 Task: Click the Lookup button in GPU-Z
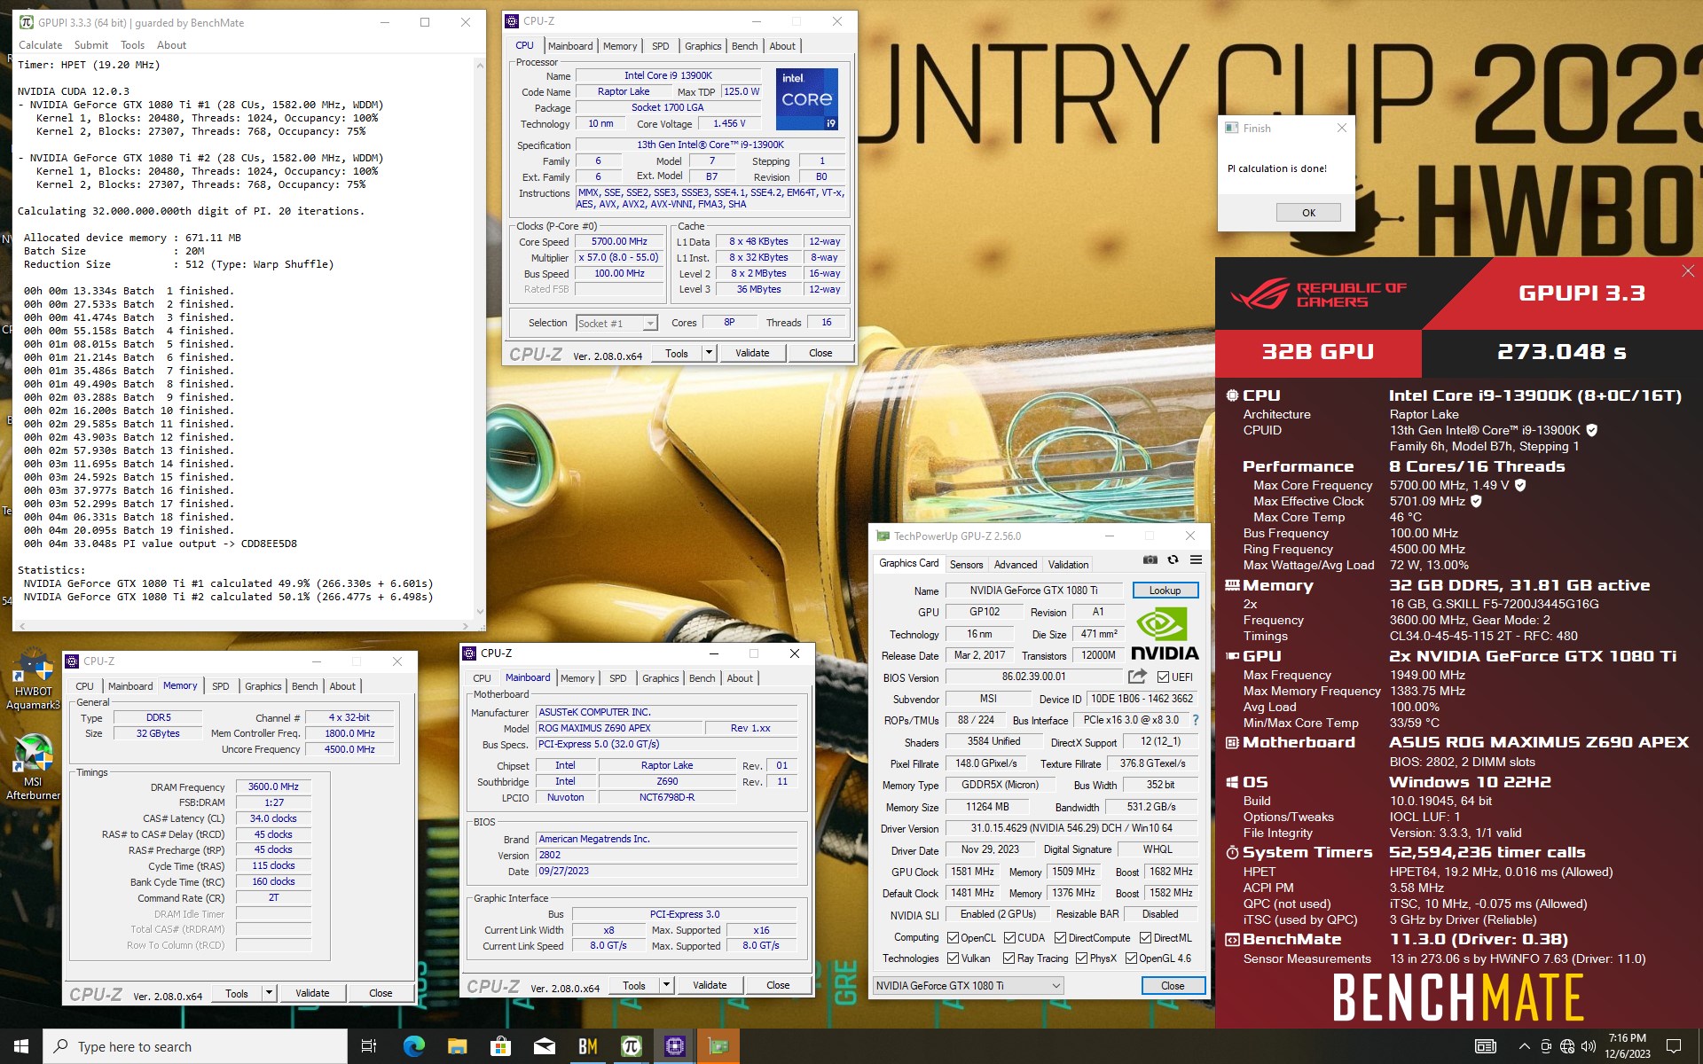(x=1165, y=591)
